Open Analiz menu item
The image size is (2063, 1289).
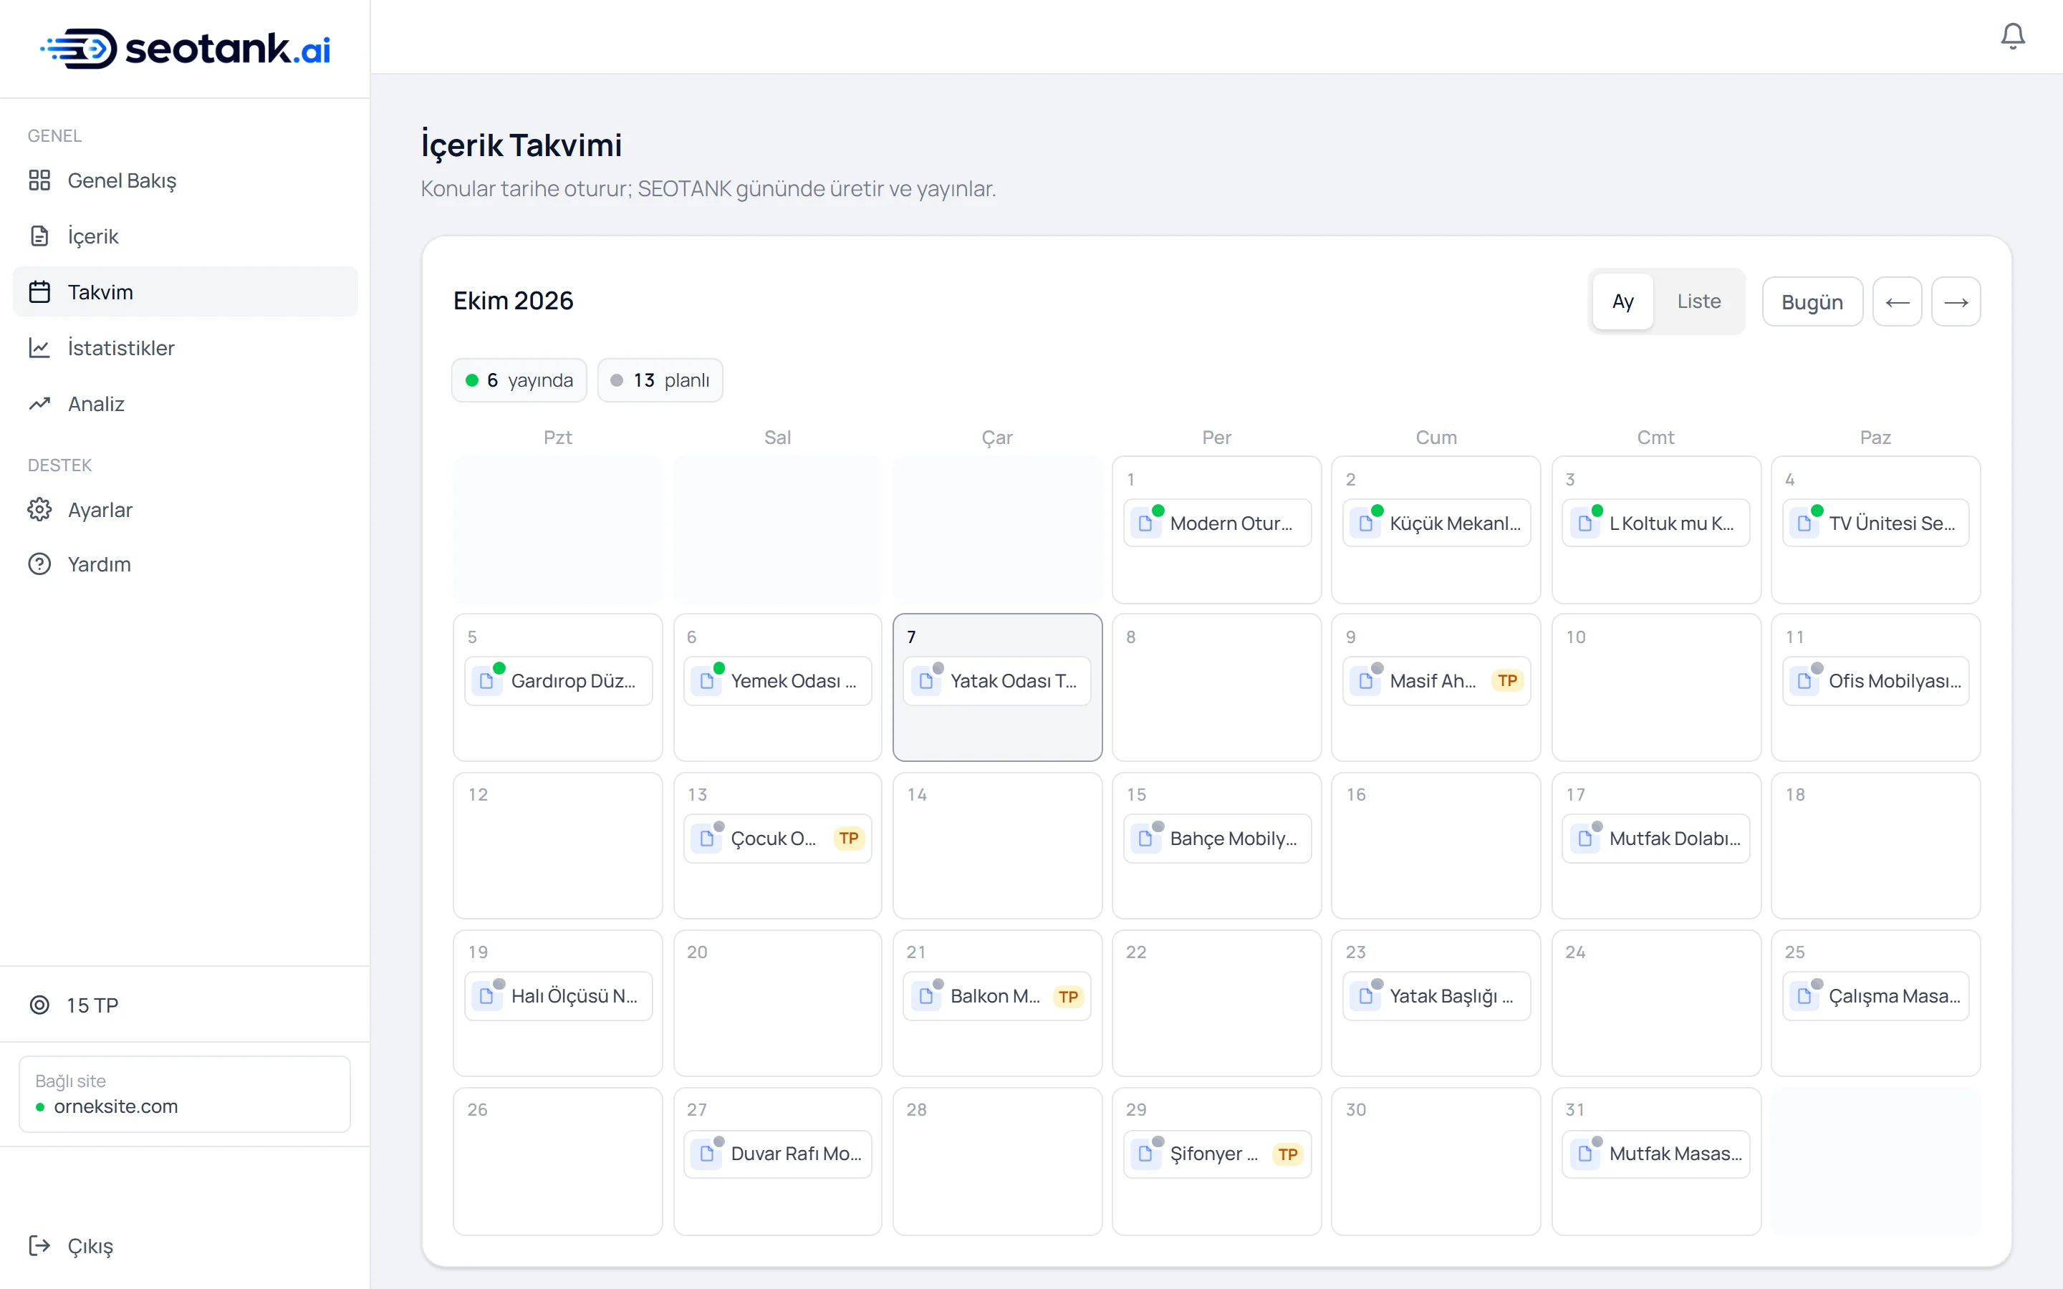click(185, 404)
